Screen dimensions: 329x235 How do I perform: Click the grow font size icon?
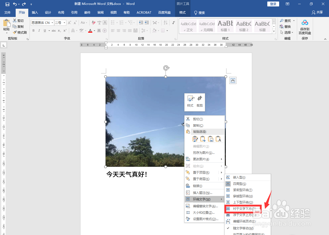click(70, 23)
